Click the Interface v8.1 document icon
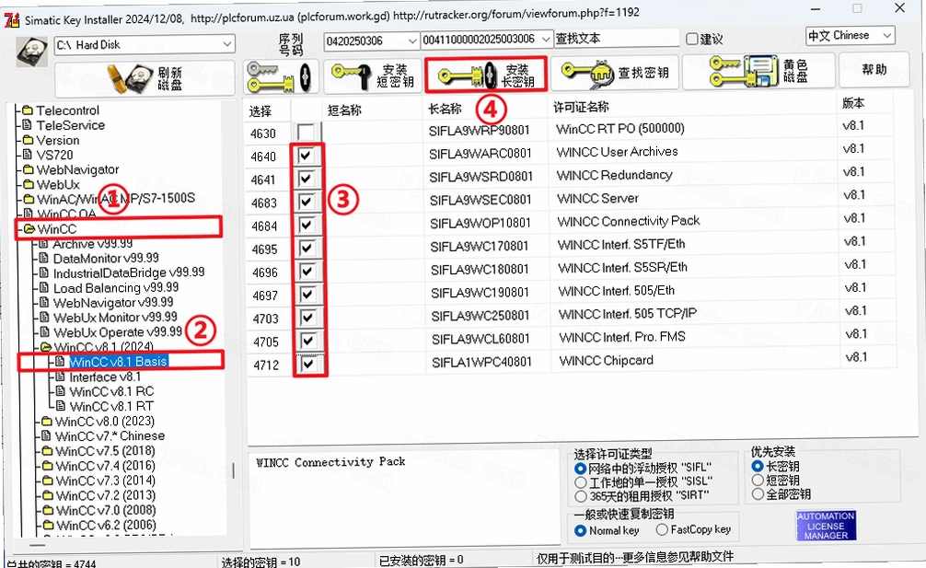Viewport: 926px width, 568px height. [x=60, y=377]
